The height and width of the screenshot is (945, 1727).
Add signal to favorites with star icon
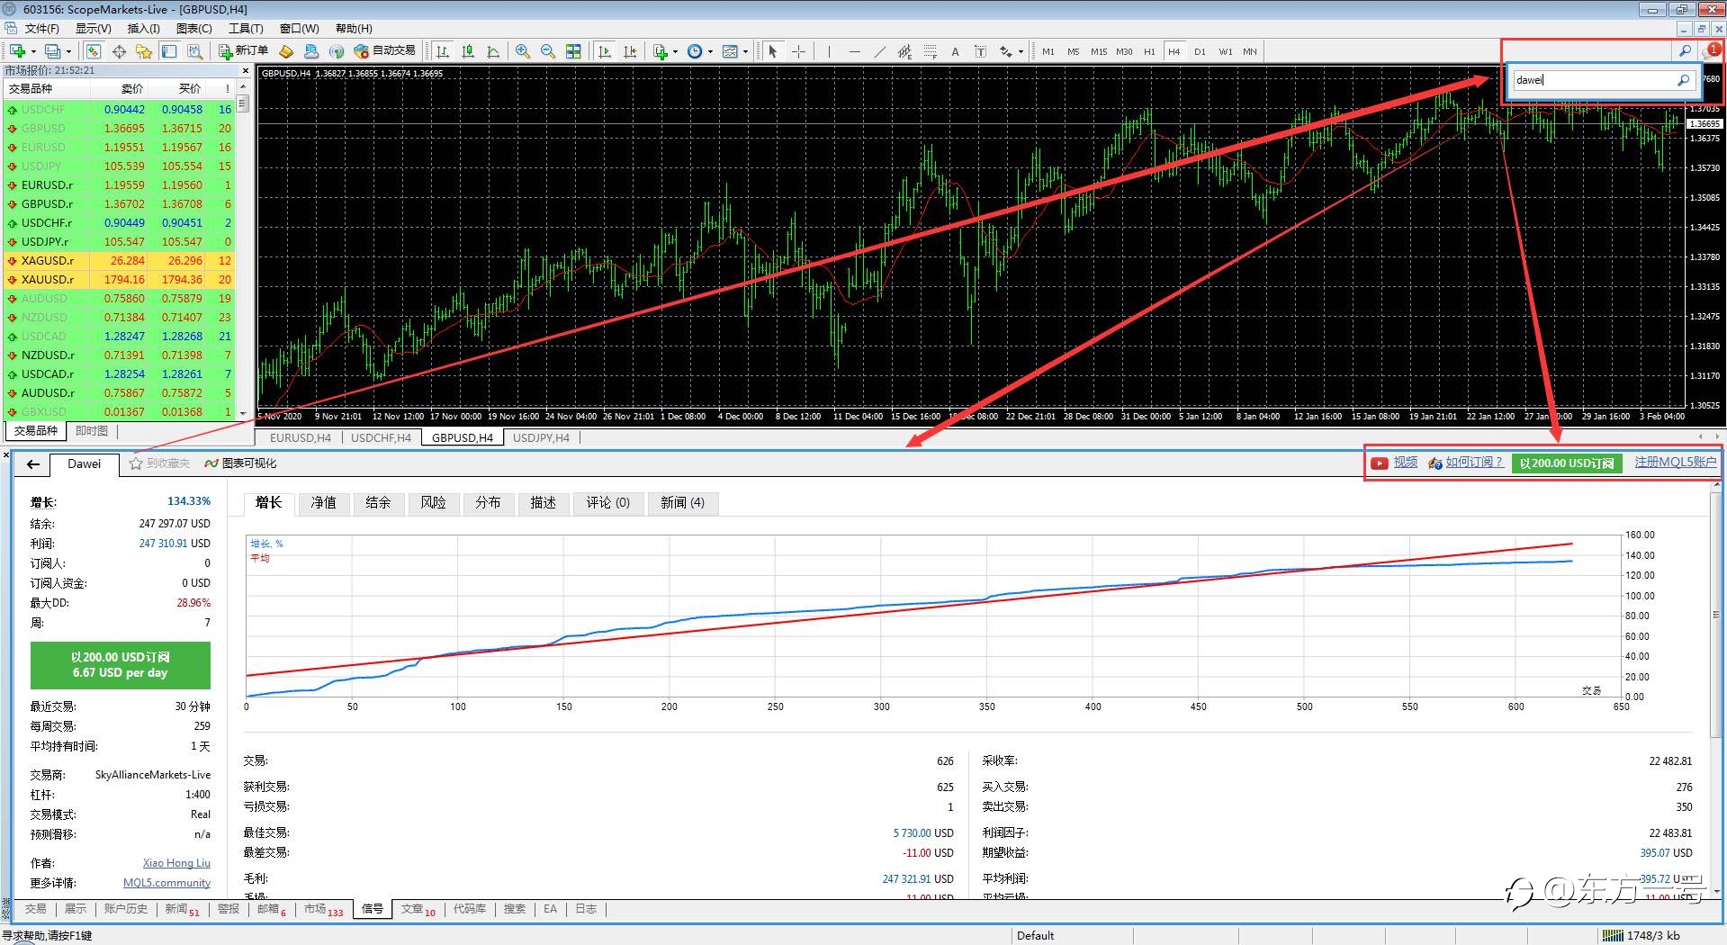point(136,463)
